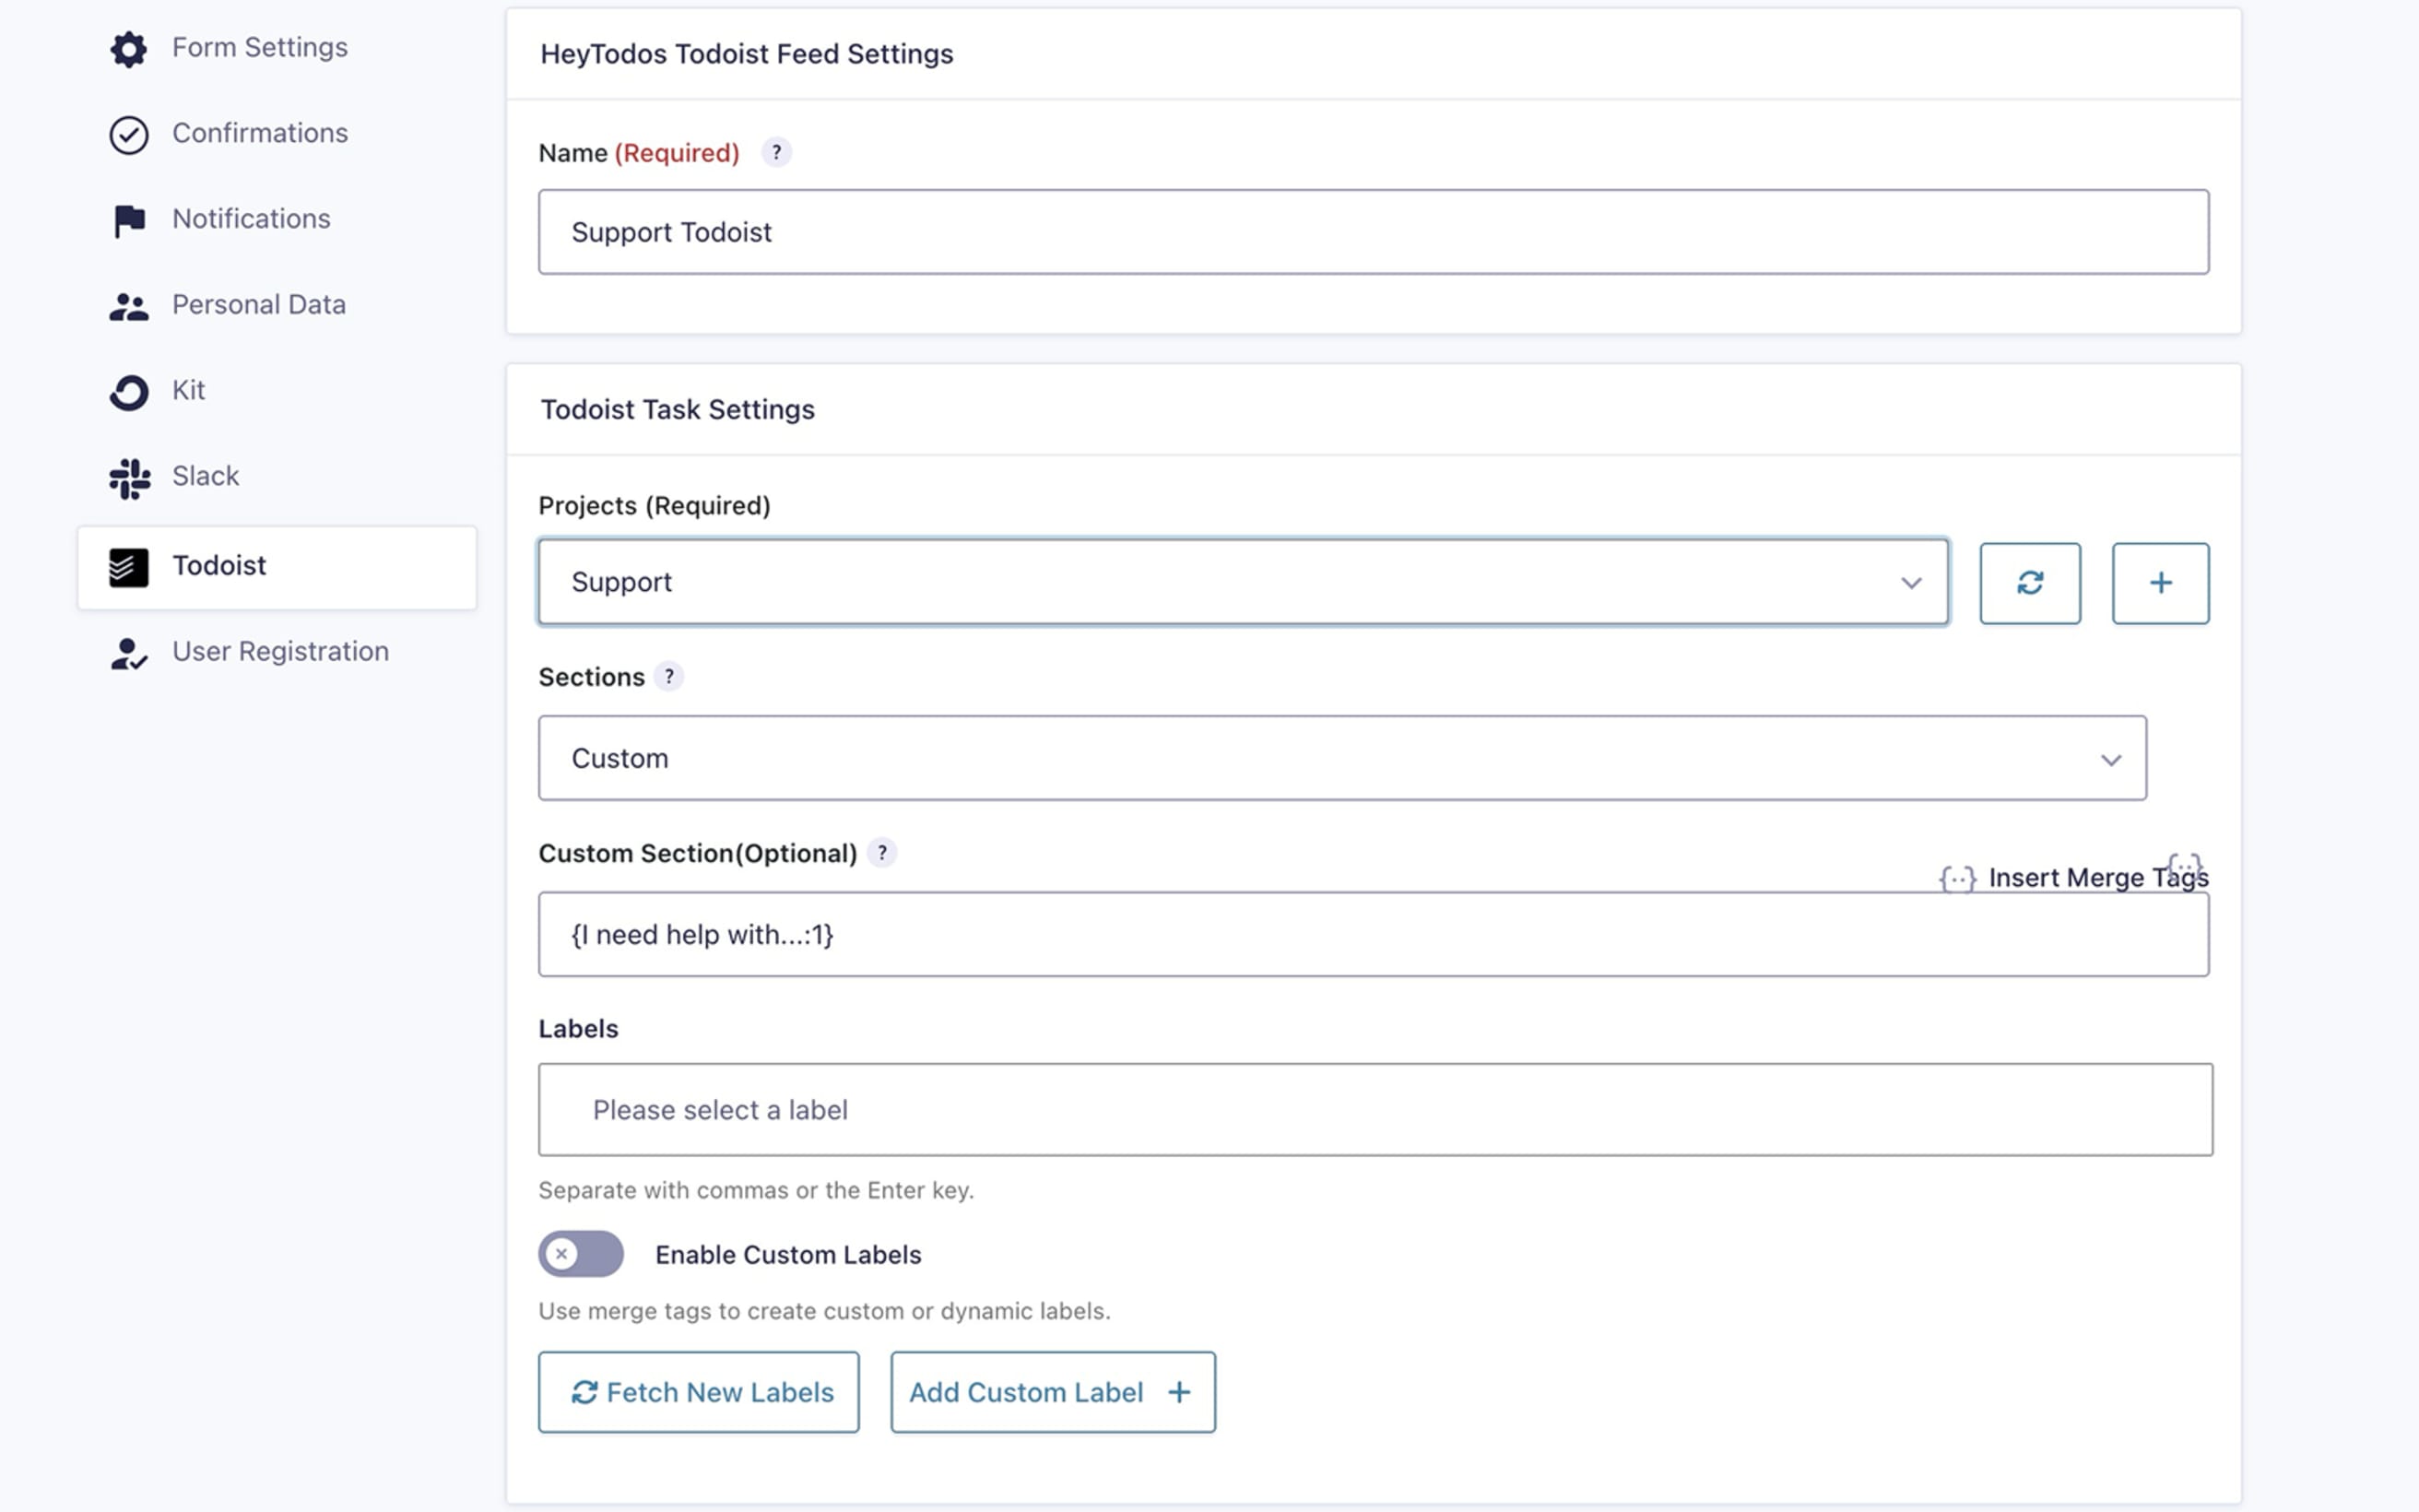This screenshot has width=2419, height=1512.
Task: Click the Notifications flag icon
Action: pyautogui.click(x=128, y=220)
